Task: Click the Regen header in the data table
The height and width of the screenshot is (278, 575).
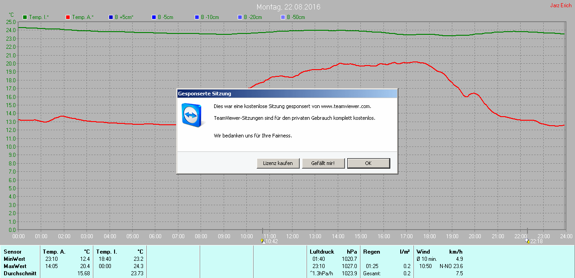Action: click(x=371, y=252)
